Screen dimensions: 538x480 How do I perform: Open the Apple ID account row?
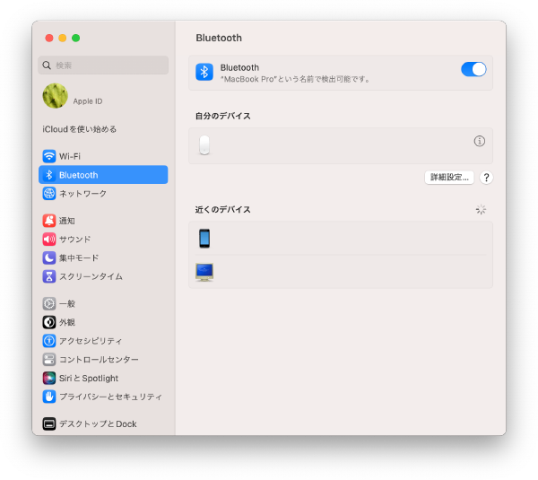(103, 96)
